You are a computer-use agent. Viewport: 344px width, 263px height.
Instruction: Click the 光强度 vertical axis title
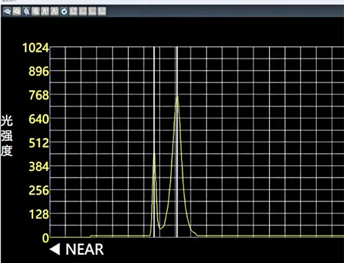(x=7, y=136)
